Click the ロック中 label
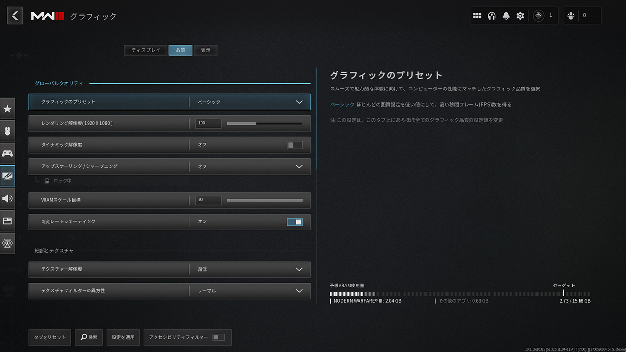 [63, 181]
